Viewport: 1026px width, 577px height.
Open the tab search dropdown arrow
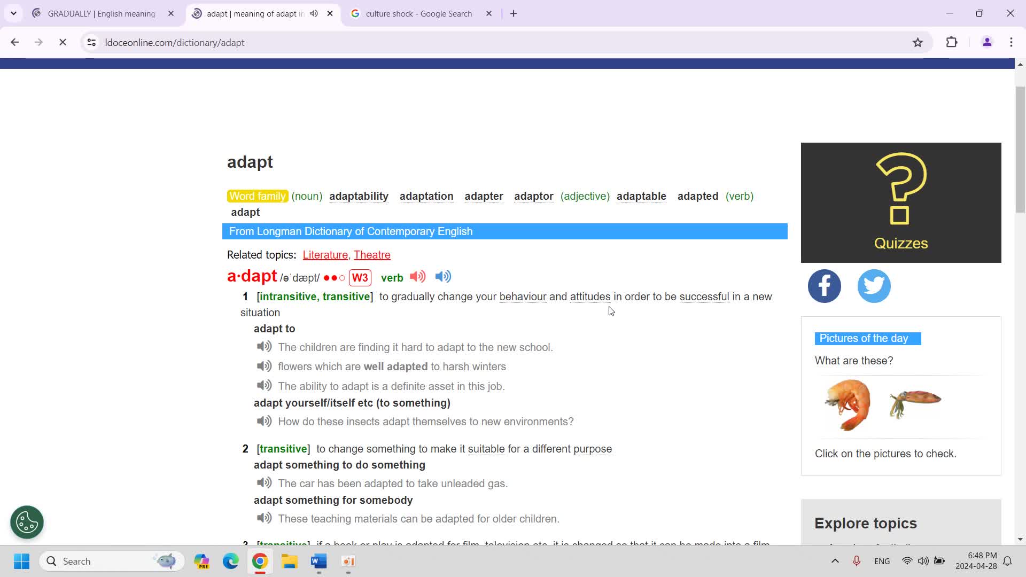13,13
